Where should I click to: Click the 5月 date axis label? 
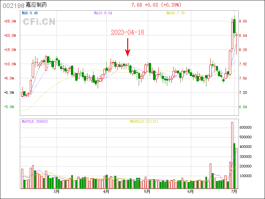pos(147,192)
